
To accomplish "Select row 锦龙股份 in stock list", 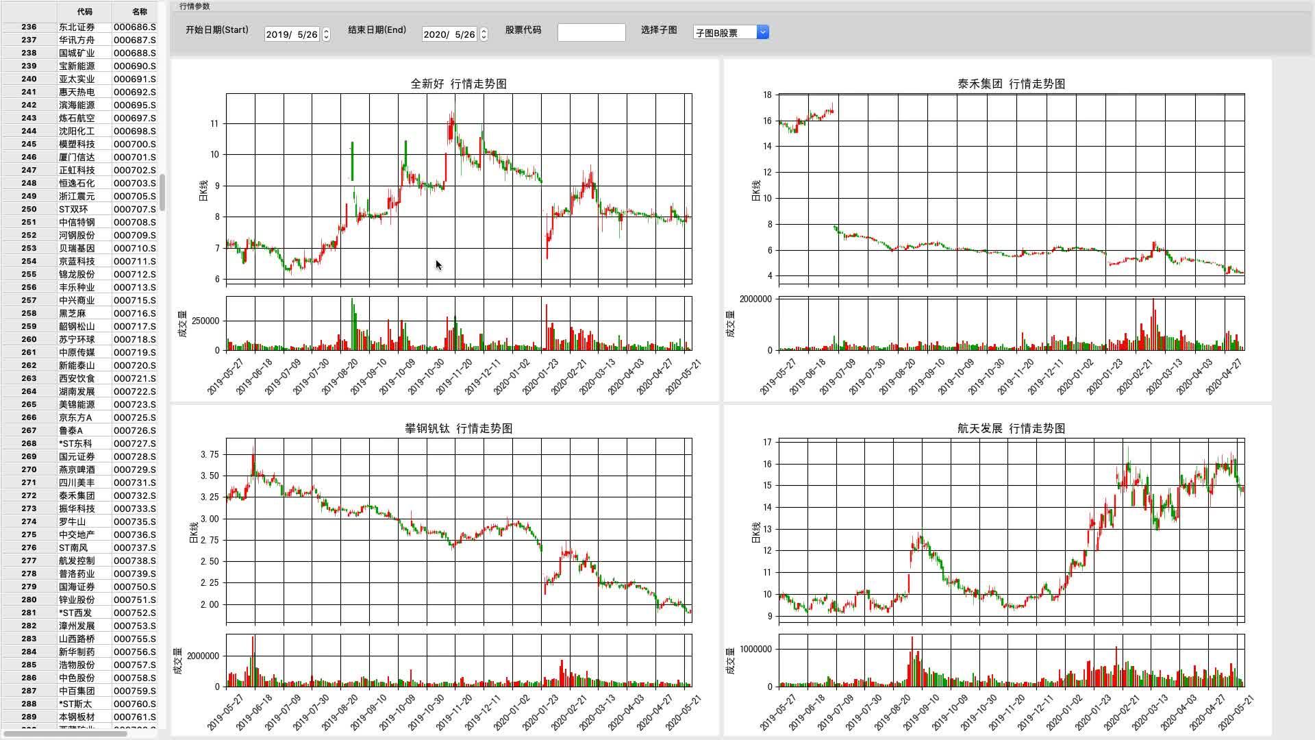I will click(79, 274).
